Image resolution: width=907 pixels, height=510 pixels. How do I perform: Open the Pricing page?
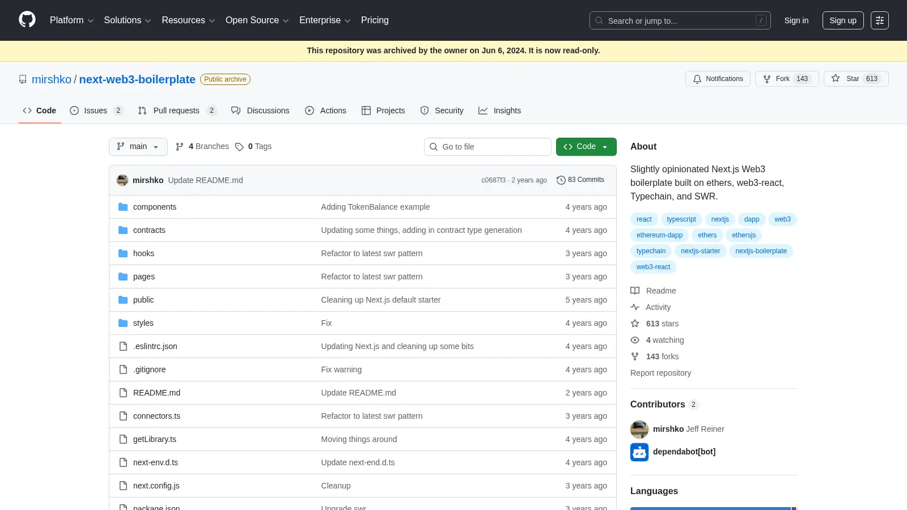click(x=375, y=20)
